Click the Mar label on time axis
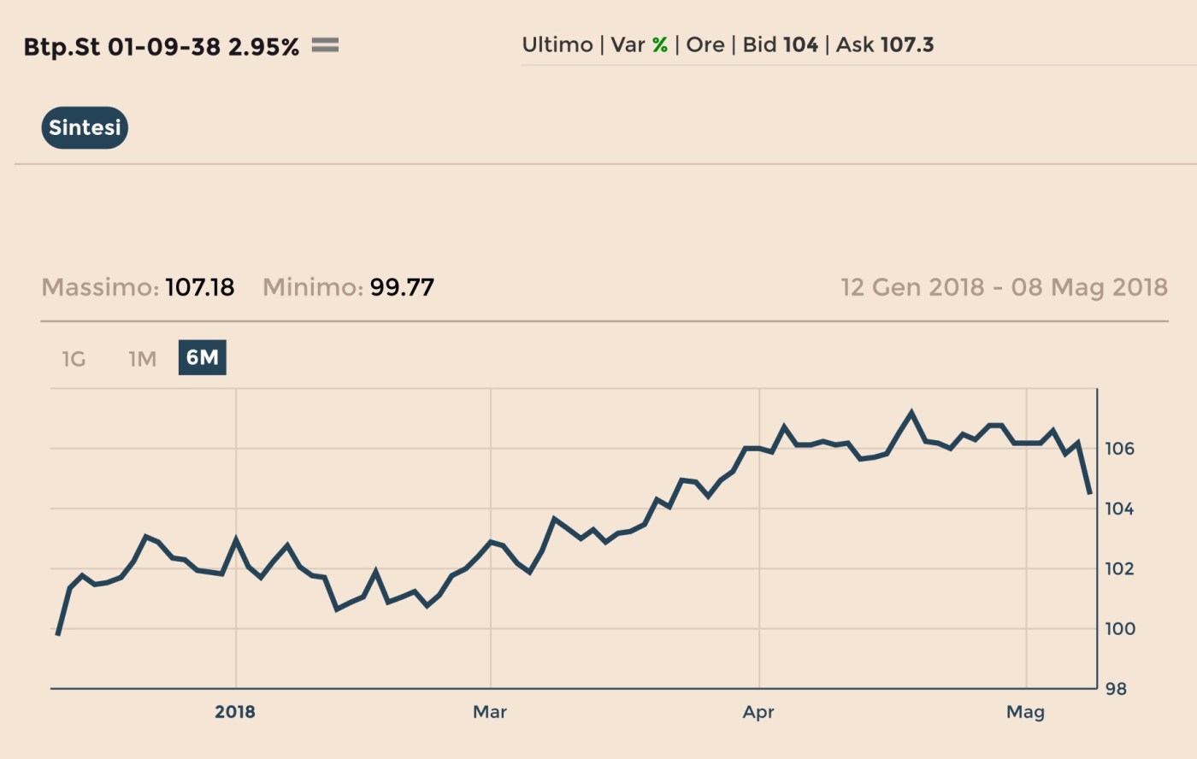 [490, 712]
